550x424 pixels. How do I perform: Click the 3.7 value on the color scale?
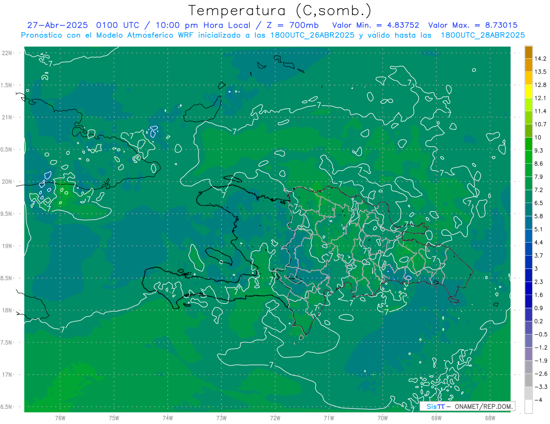[539, 255]
